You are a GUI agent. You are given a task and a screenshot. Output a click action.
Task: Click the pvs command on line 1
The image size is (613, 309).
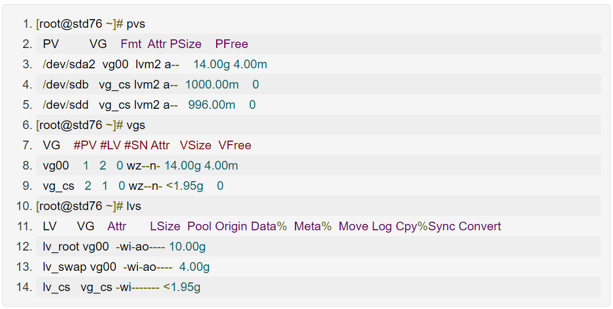(x=136, y=24)
